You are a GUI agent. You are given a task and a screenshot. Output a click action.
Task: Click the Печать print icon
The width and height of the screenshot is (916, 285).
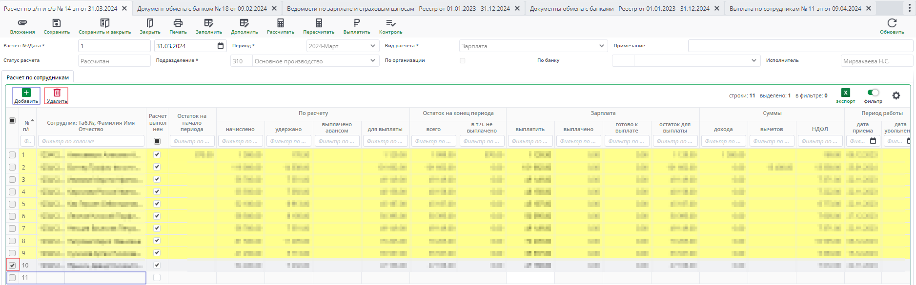pyautogui.click(x=178, y=23)
